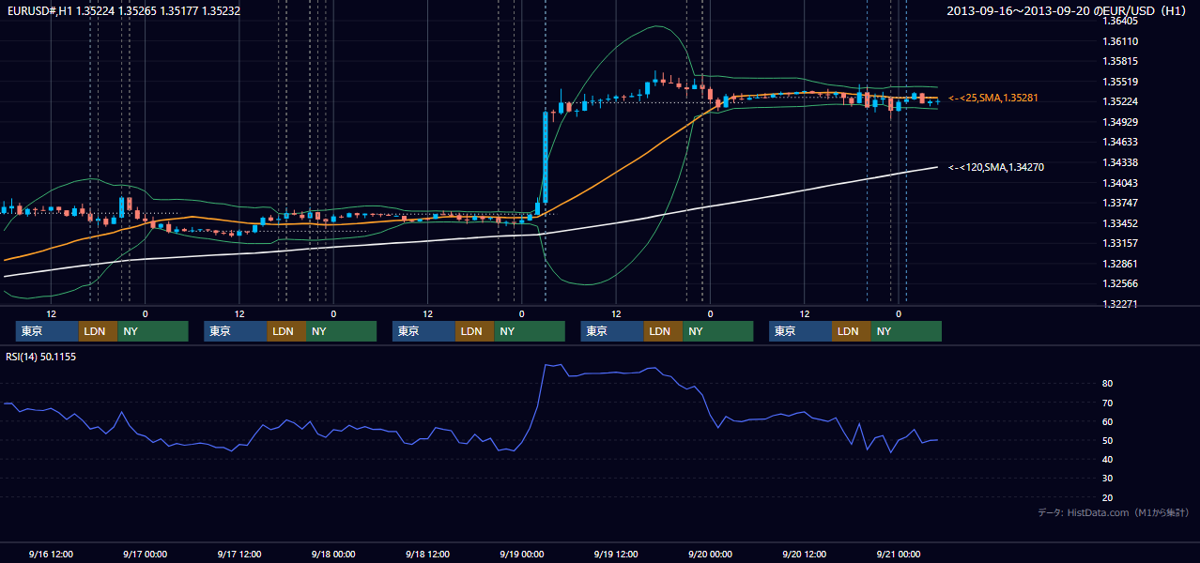This screenshot has height=563, width=1200.
Task: Click the 1.33452 price axis label
Action: (x=1121, y=223)
